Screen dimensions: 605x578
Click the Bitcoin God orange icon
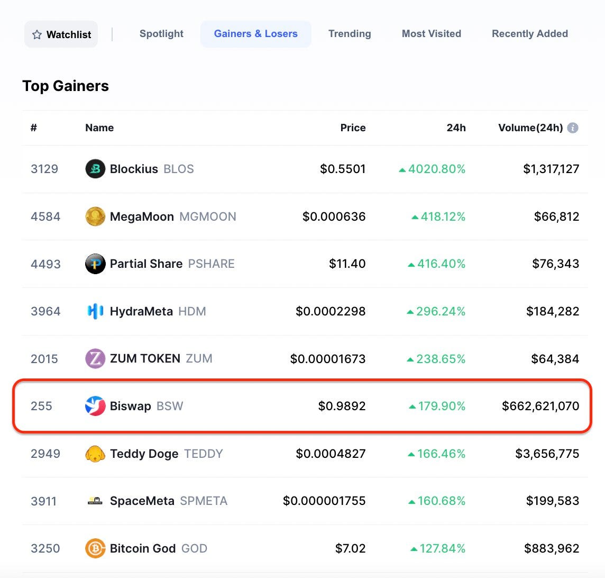95,548
